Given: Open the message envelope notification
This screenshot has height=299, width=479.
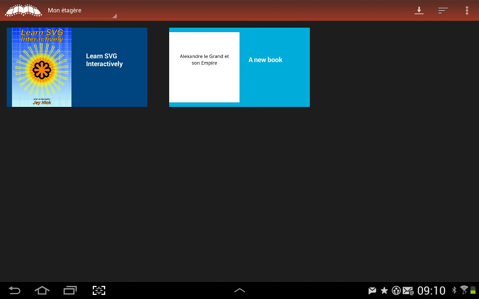Looking at the screenshot, I should [372, 291].
